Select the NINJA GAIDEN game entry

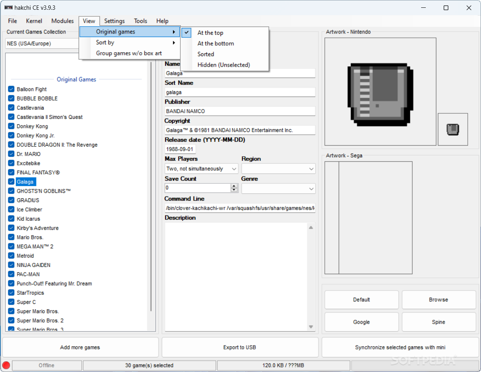tap(33, 265)
